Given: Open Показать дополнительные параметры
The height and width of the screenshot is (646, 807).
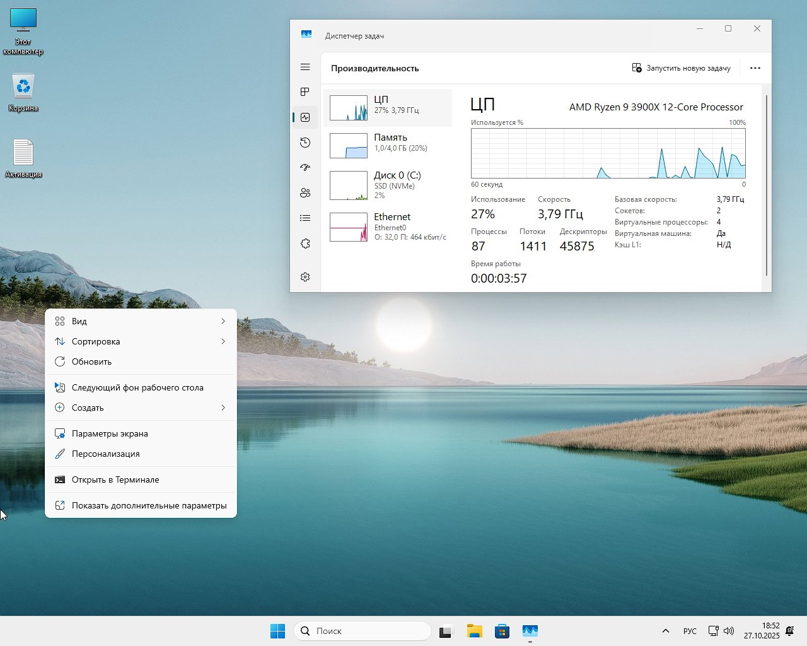Looking at the screenshot, I should click(140, 505).
